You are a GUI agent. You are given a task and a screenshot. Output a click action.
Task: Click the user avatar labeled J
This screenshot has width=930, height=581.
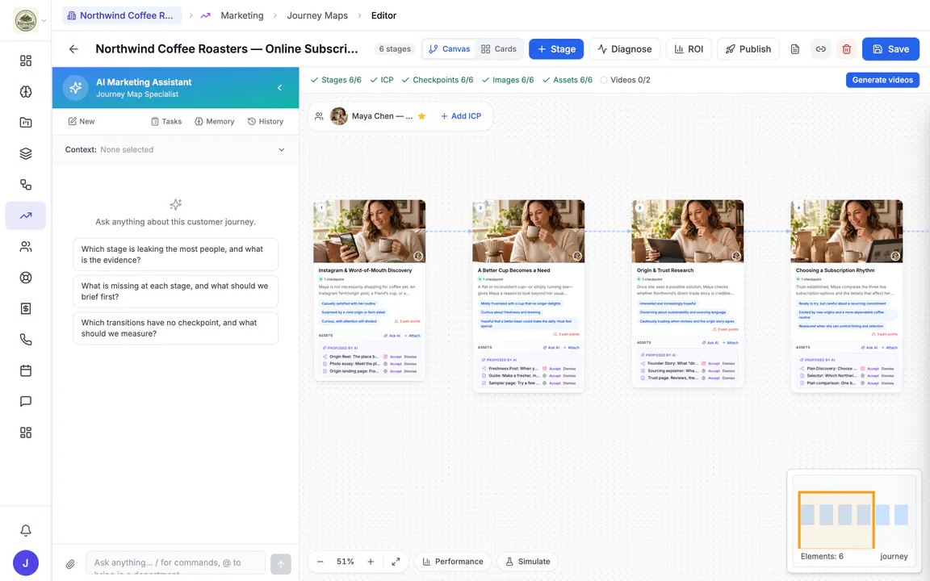pos(26,563)
